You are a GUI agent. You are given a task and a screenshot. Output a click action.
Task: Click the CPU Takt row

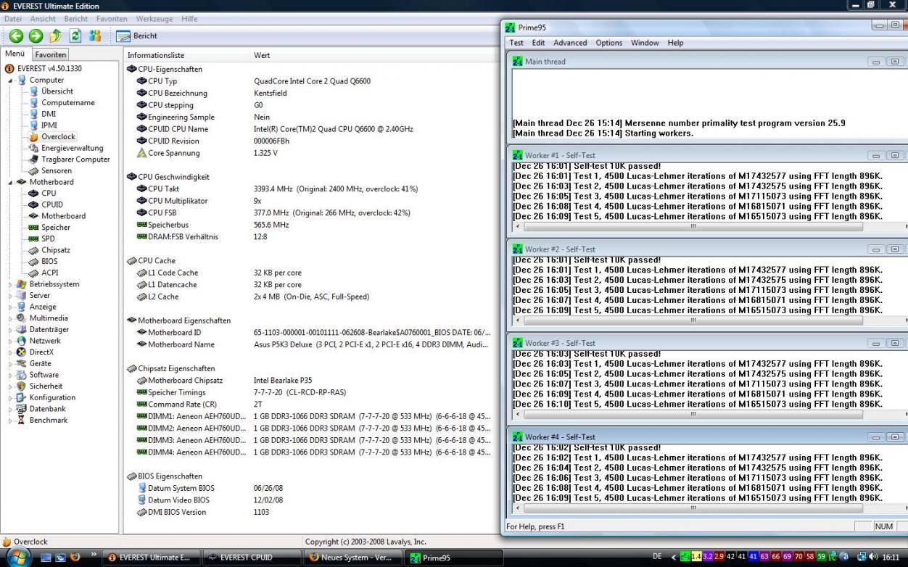(312, 189)
